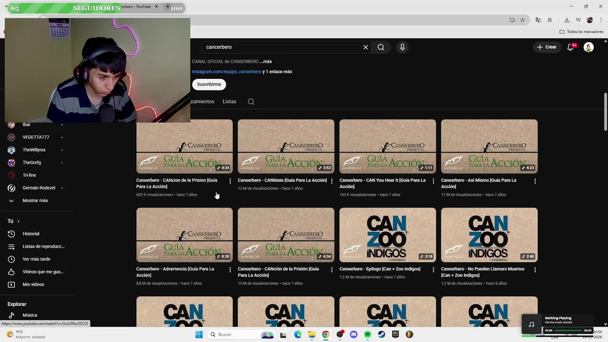Image resolution: width=608 pixels, height=342 pixels.
Task: Click the Crear button
Action: pyautogui.click(x=547, y=47)
